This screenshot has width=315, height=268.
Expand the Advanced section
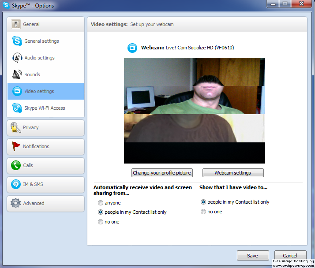(x=45, y=203)
